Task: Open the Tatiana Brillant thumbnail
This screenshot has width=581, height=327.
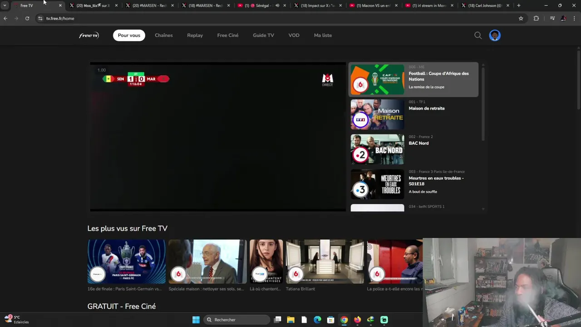Action: tap(325, 262)
